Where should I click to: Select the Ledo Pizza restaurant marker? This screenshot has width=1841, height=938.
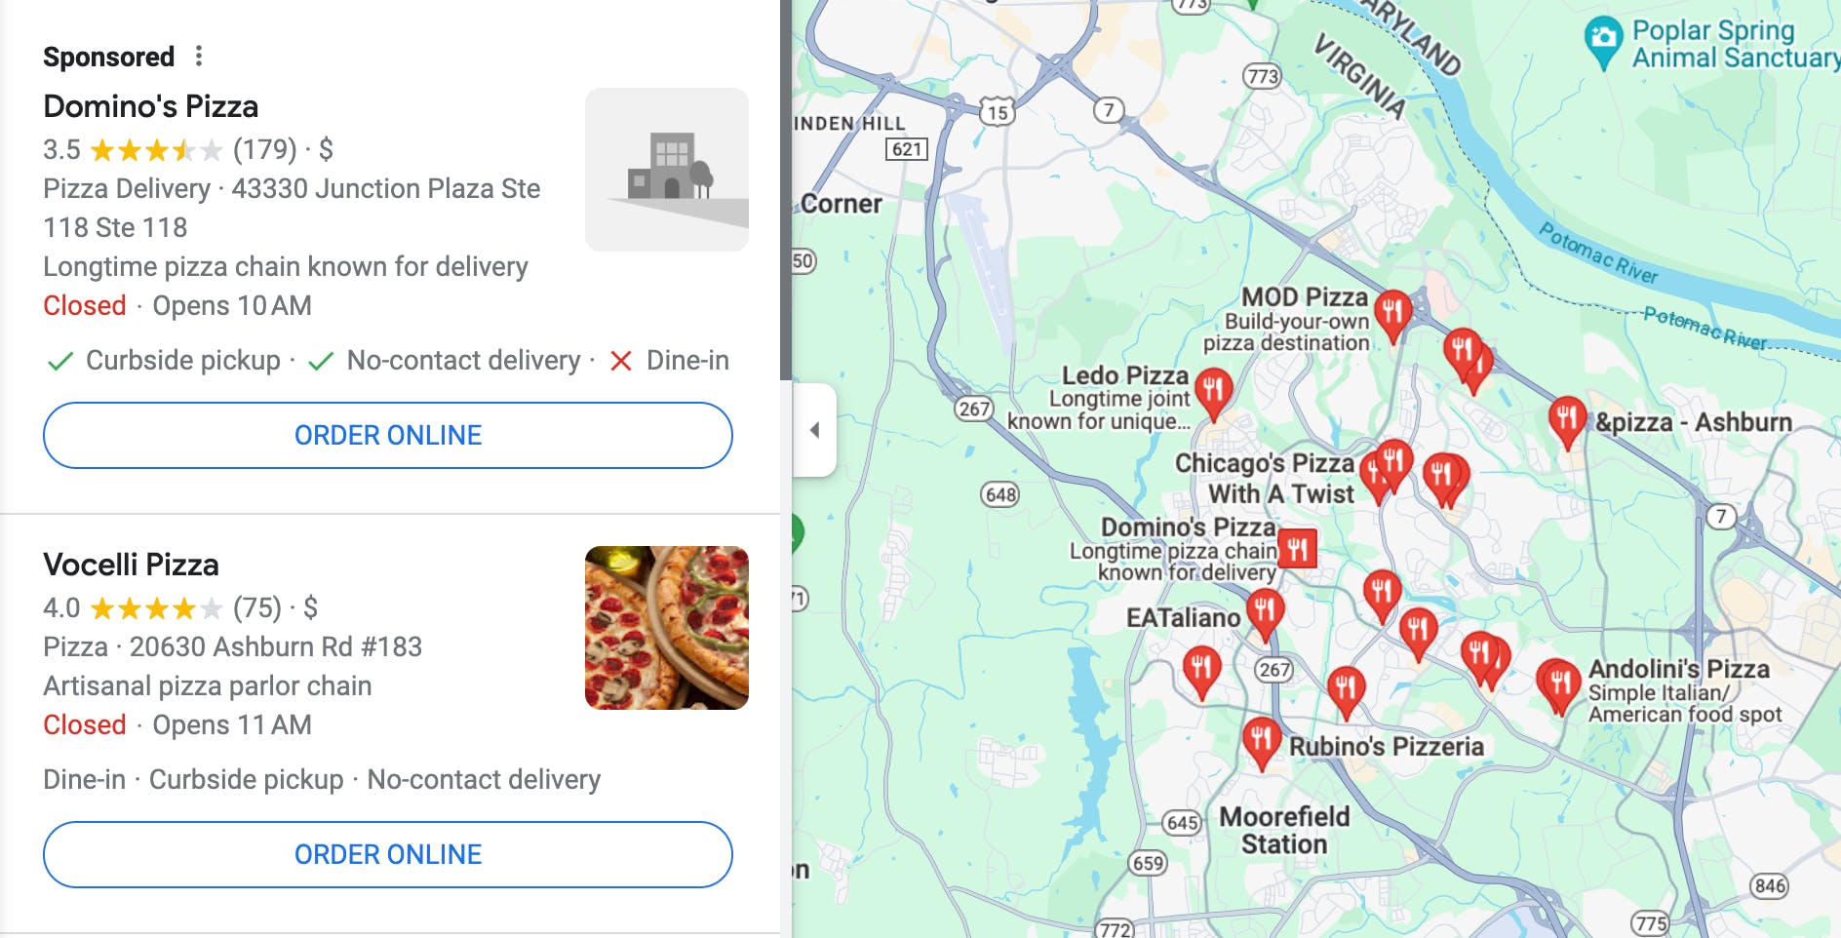tap(1213, 391)
